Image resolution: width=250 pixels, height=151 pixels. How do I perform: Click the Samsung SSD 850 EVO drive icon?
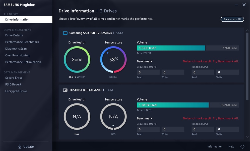pyautogui.click(x=65, y=33)
